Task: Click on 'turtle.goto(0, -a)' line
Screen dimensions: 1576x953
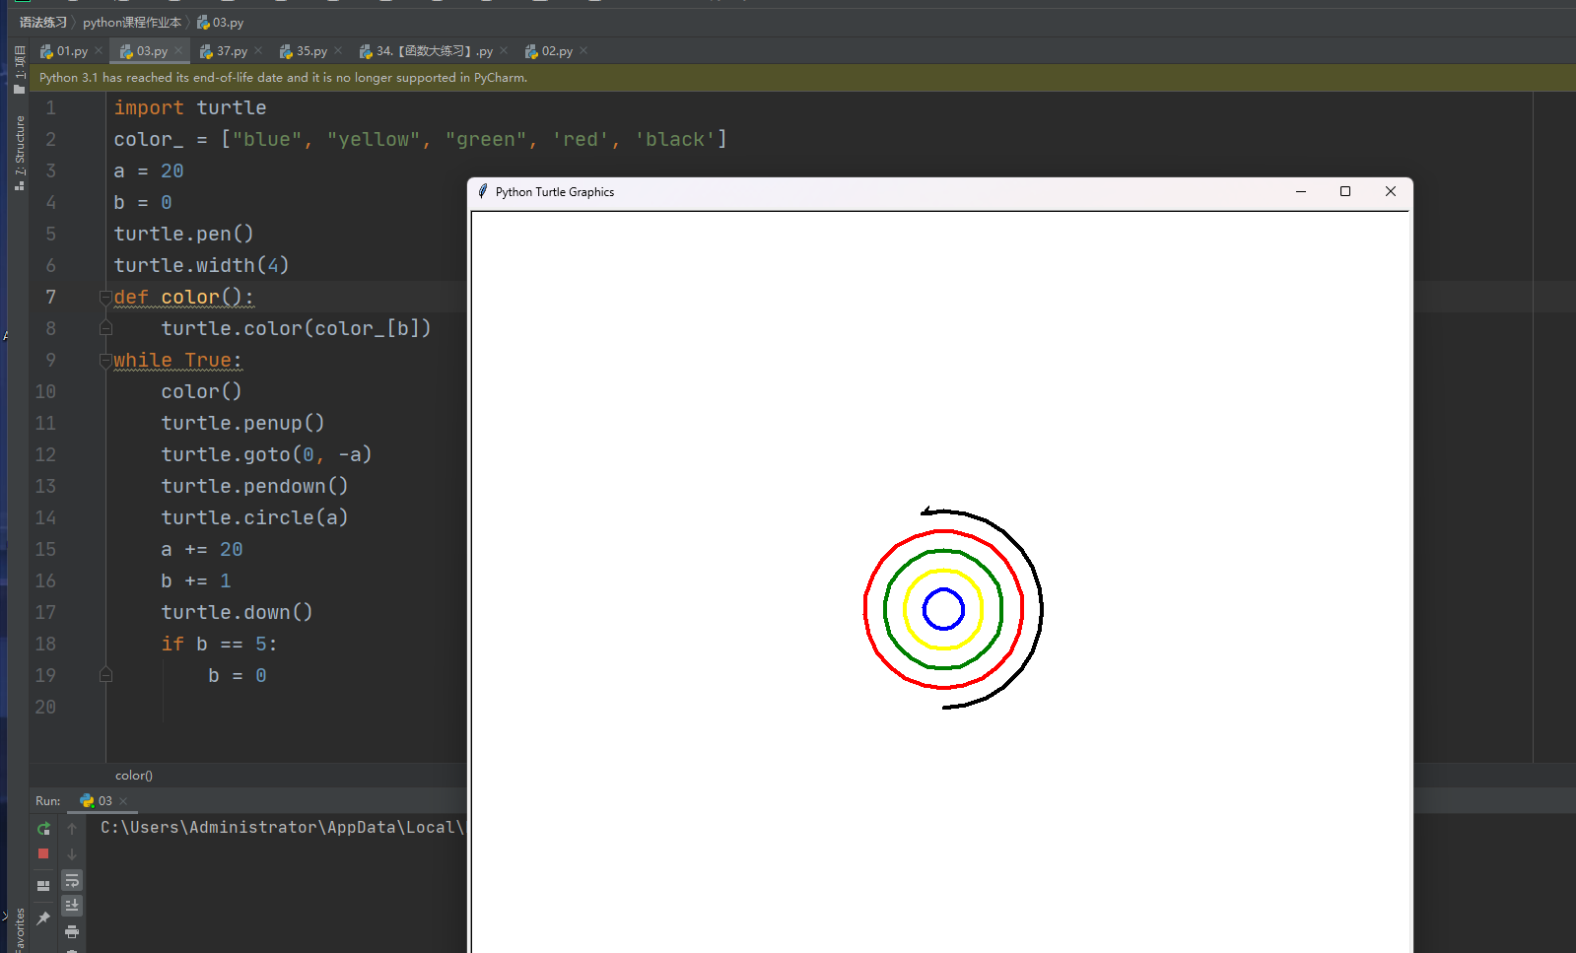Action: tap(266, 454)
